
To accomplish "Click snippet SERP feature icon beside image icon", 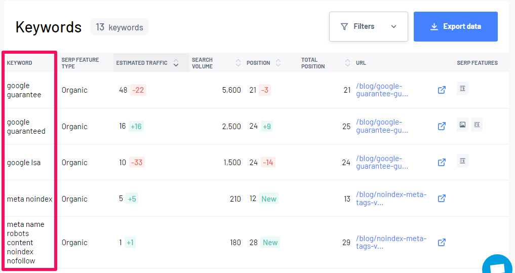I will 477,125.
